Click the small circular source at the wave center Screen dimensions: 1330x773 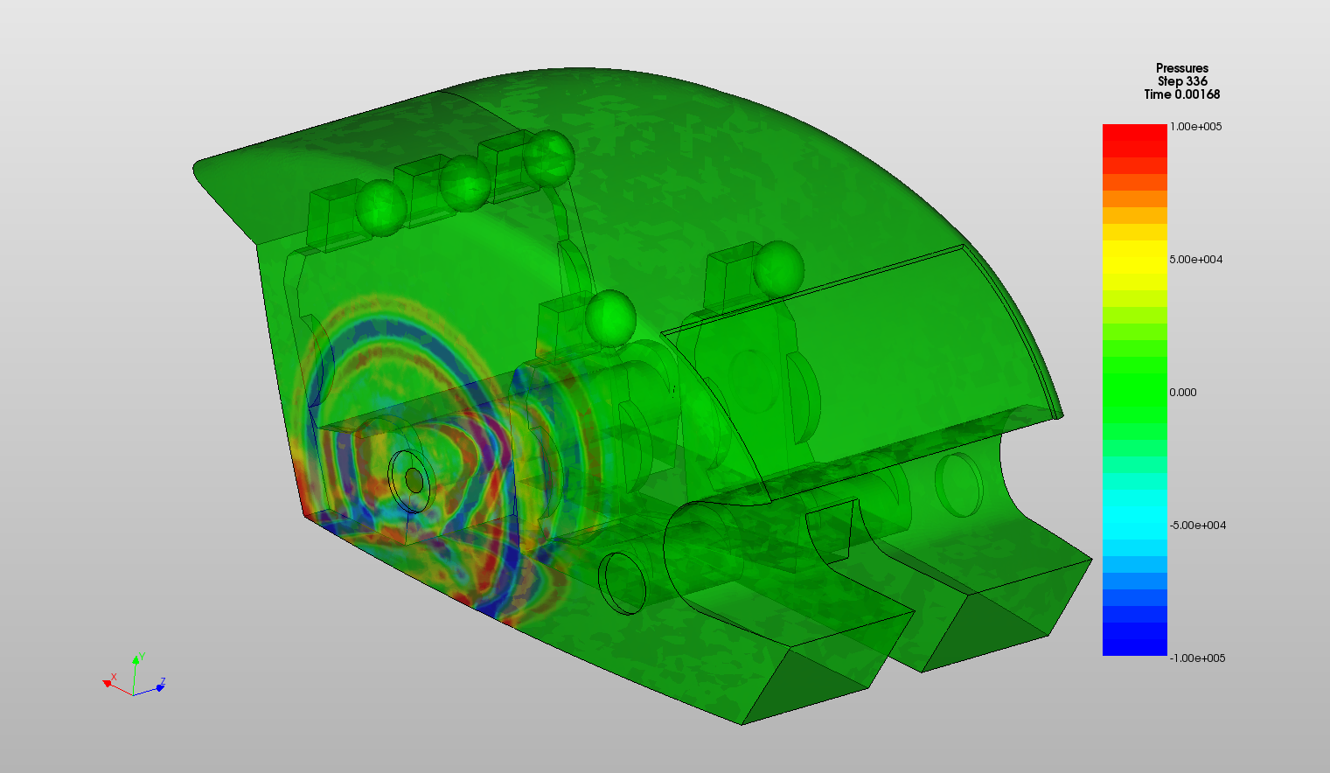(x=414, y=480)
